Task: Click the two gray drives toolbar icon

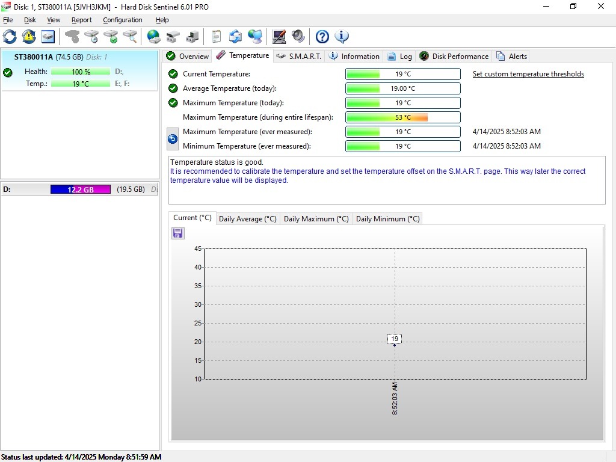Action: pos(173,37)
